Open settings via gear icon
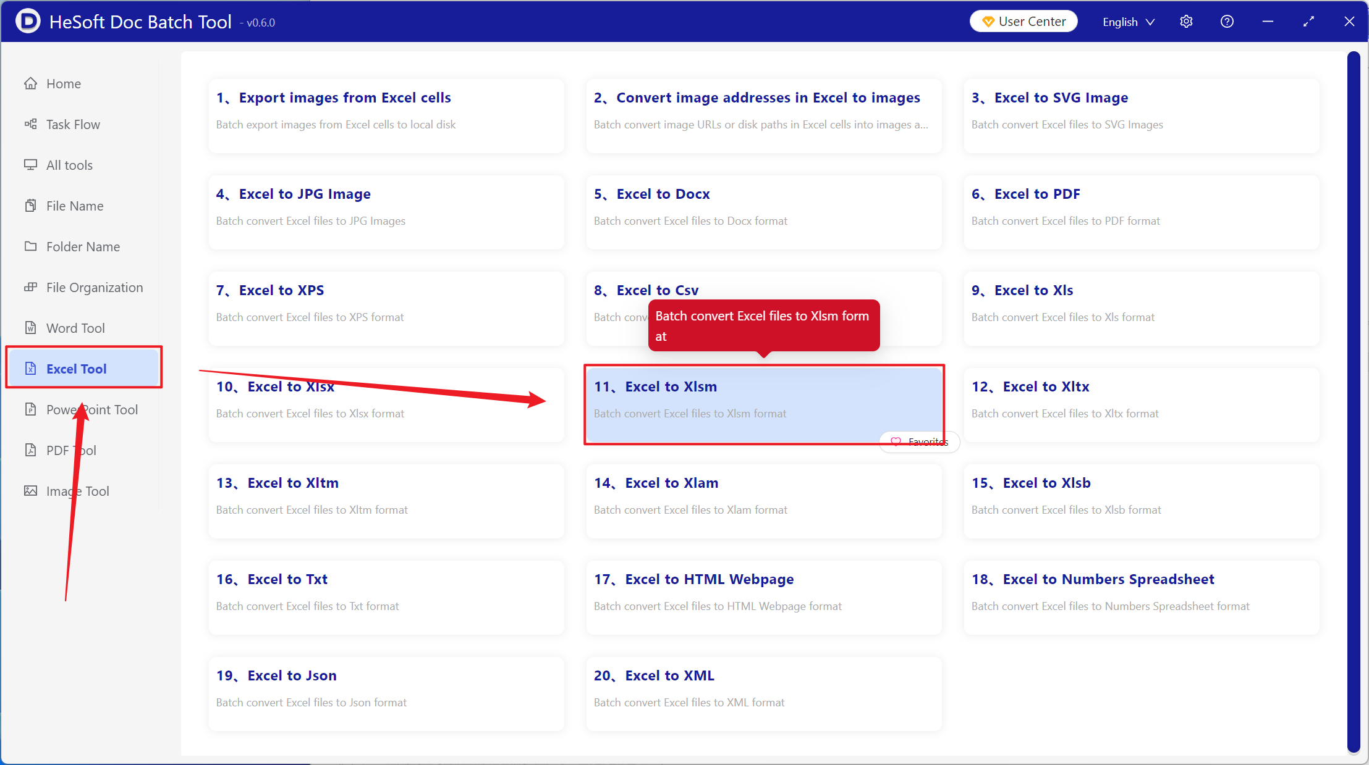Viewport: 1369px width, 765px height. (1186, 22)
